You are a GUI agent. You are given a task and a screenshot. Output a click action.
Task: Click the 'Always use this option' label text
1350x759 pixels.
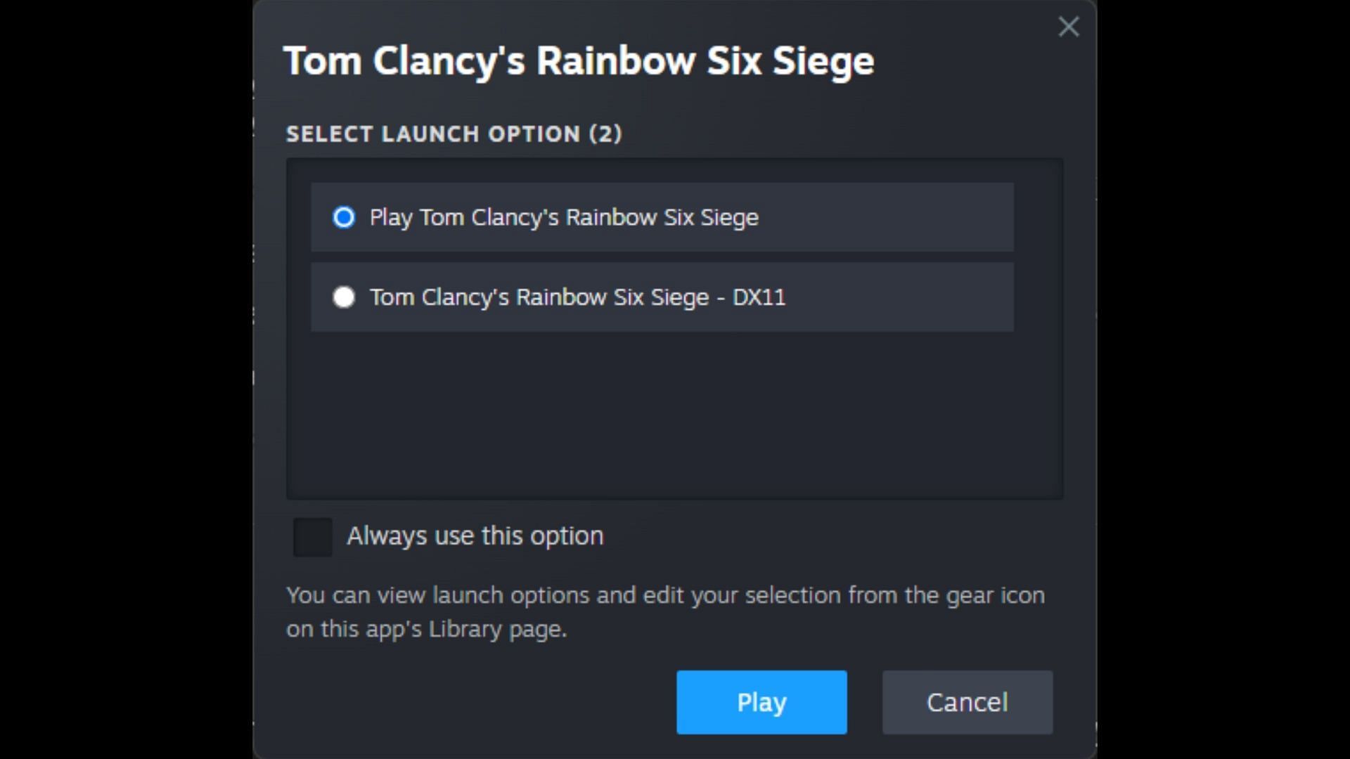coord(475,536)
